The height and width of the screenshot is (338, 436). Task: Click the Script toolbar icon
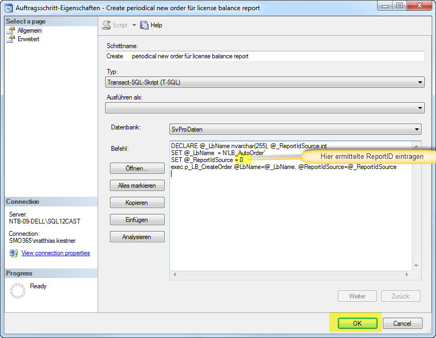pos(106,25)
